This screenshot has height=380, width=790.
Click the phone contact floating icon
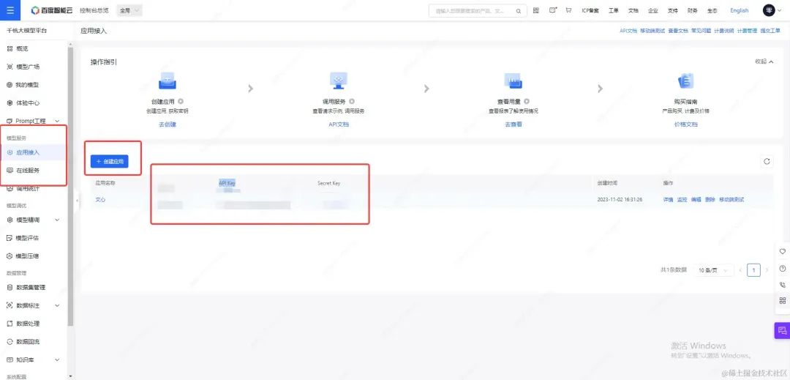pos(783,285)
